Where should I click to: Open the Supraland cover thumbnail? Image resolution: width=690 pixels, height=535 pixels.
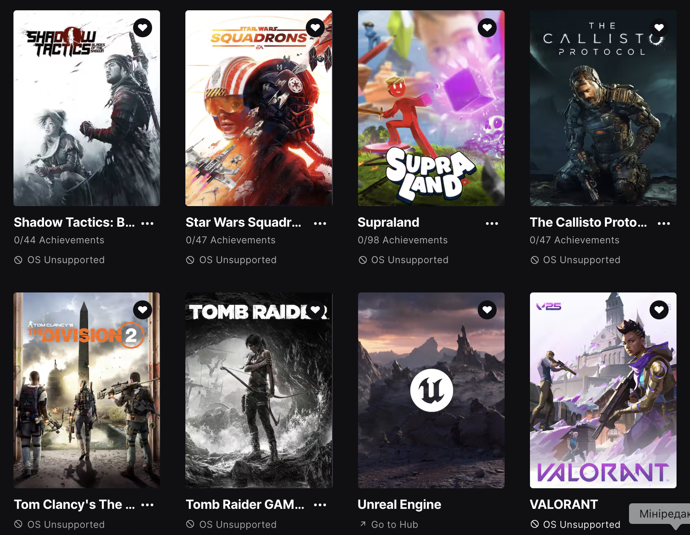pos(431,108)
